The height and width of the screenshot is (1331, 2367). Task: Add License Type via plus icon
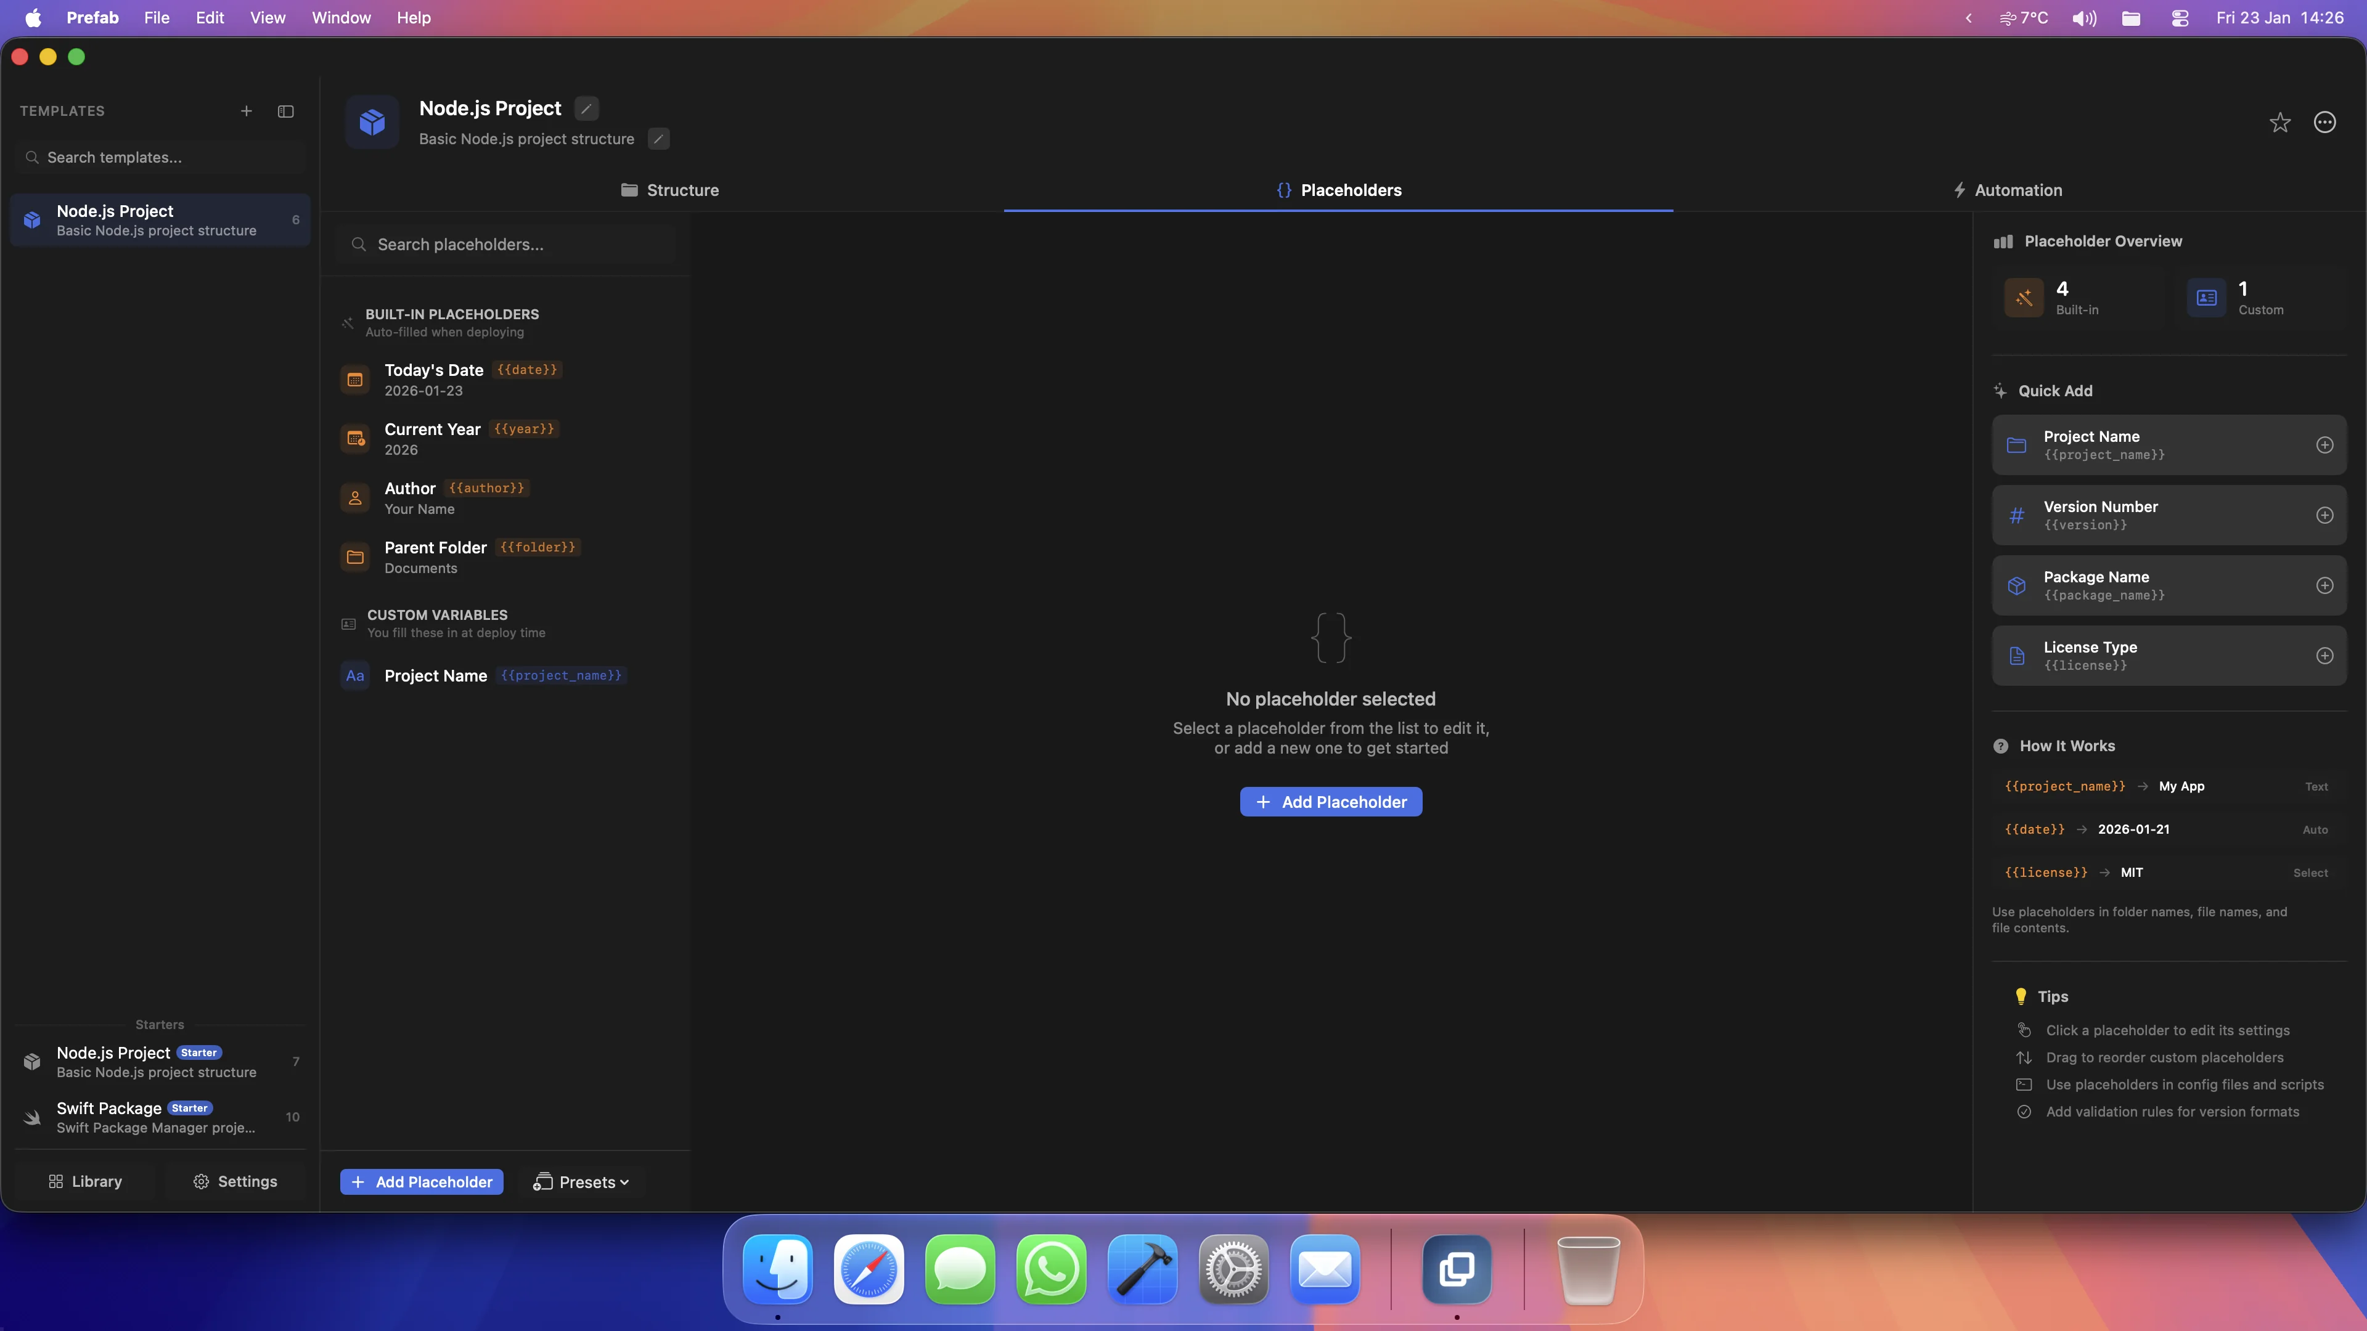[2324, 656]
